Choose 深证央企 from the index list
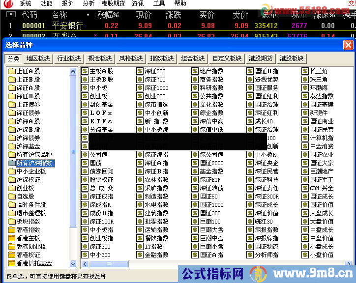Viewport: 356px width, 283px height. (267, 163)
